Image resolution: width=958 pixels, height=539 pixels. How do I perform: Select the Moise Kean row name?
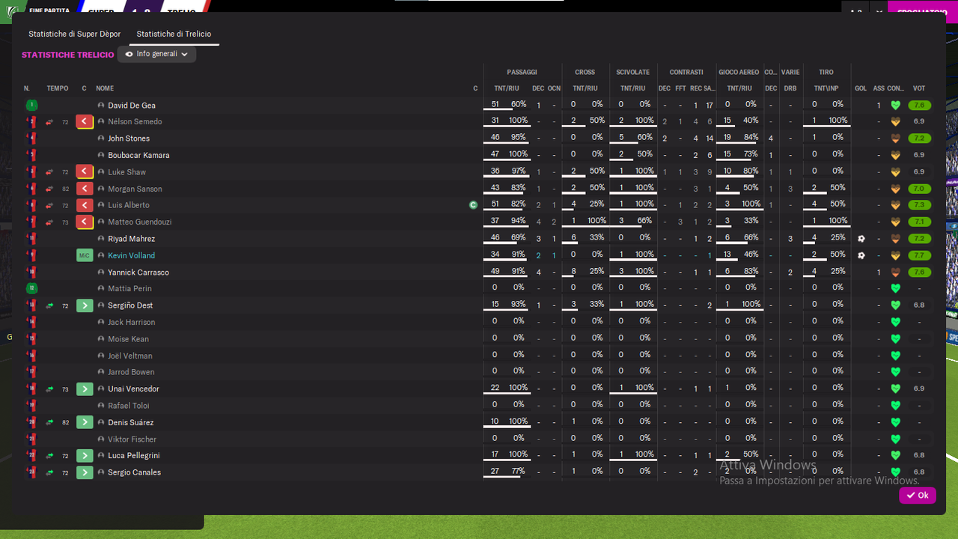click(x=128, y=339)
